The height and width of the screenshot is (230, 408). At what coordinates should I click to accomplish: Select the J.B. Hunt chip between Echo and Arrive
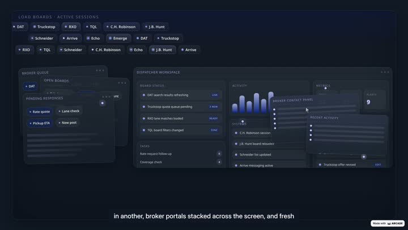[162, 50]
